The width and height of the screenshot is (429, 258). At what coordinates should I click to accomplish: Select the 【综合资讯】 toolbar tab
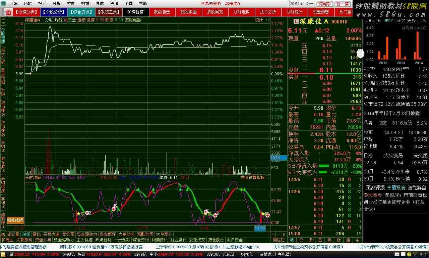pos(81,12)
